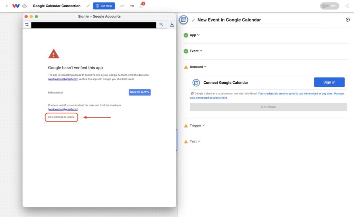354x217 pixels.
Task: Expand the Trigger section
Action: 197,125
